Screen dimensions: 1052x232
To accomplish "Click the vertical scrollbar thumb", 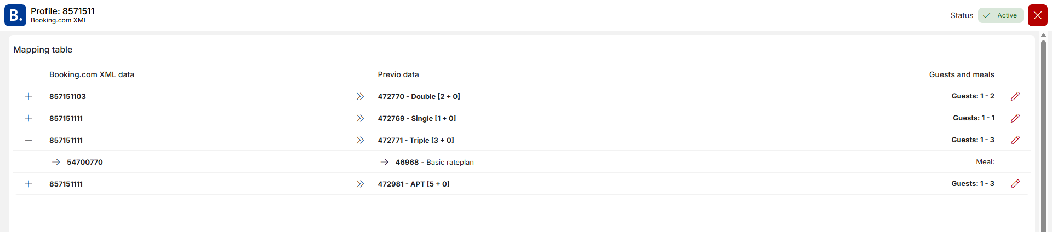I will pyautogui.click(x=1043, y=131).
